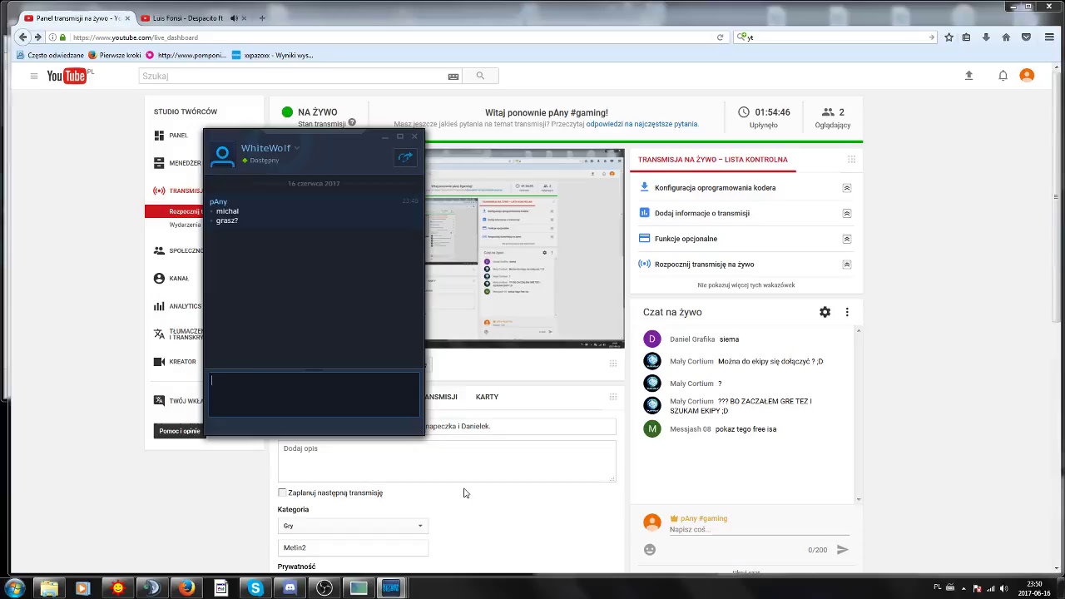Open KANAŁ sidebar section

[179, 279]
